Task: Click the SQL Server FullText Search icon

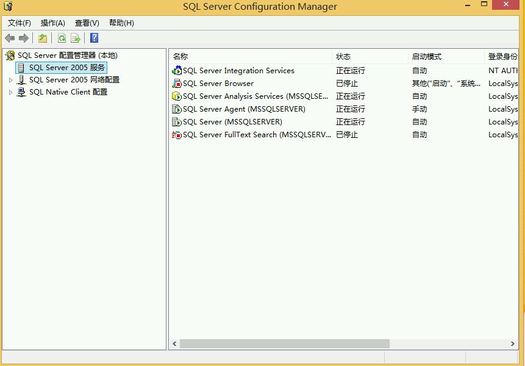Action: [x=177, y=135]
